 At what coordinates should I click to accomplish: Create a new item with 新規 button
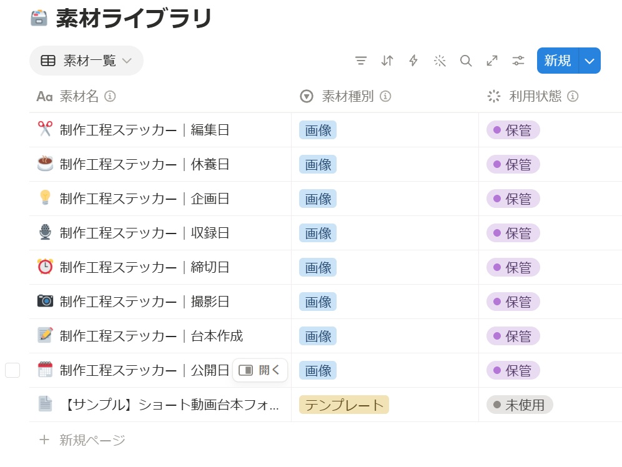(558, 61)
